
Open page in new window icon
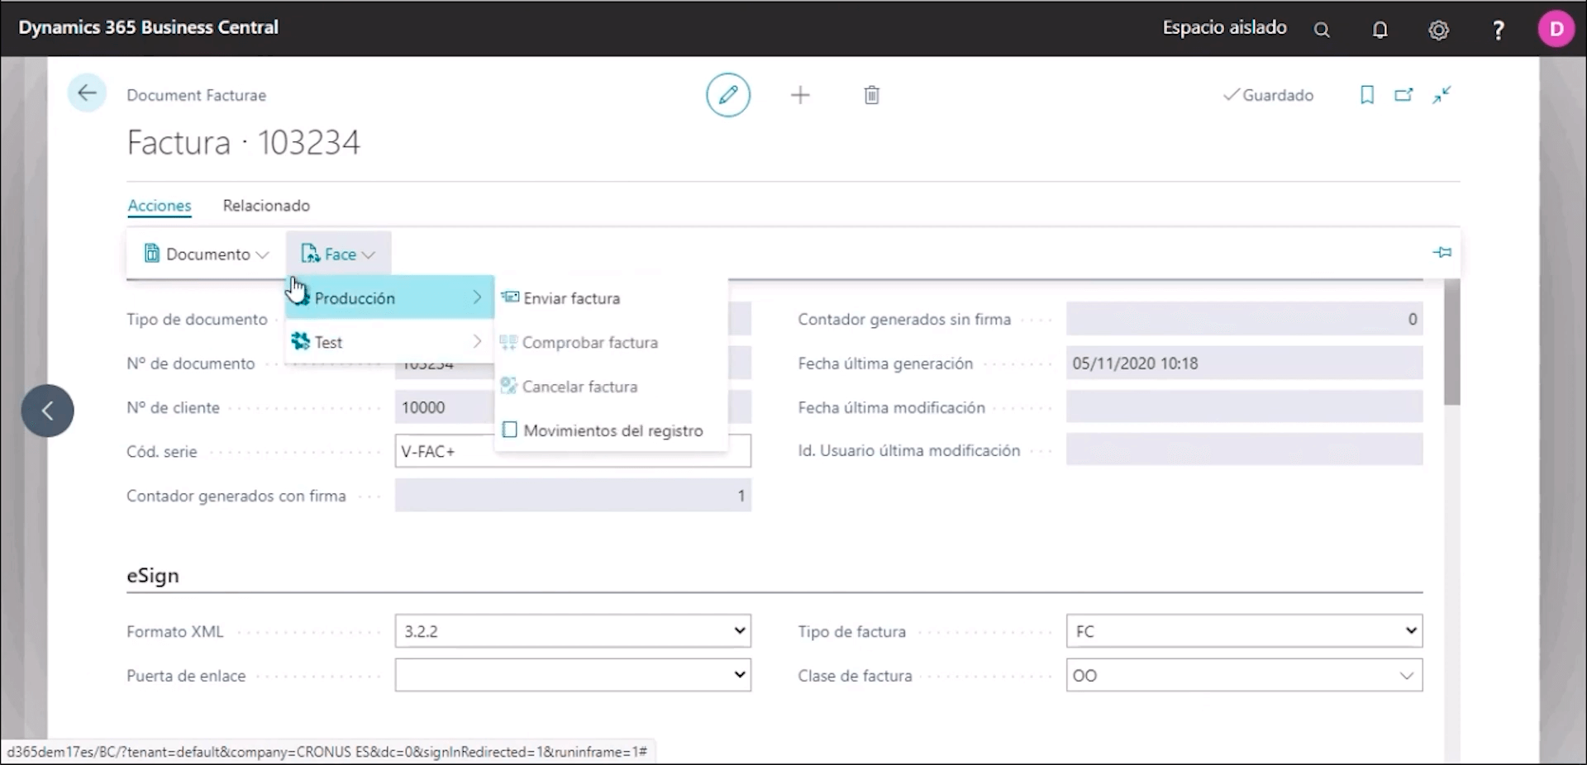click(1404, 95)
